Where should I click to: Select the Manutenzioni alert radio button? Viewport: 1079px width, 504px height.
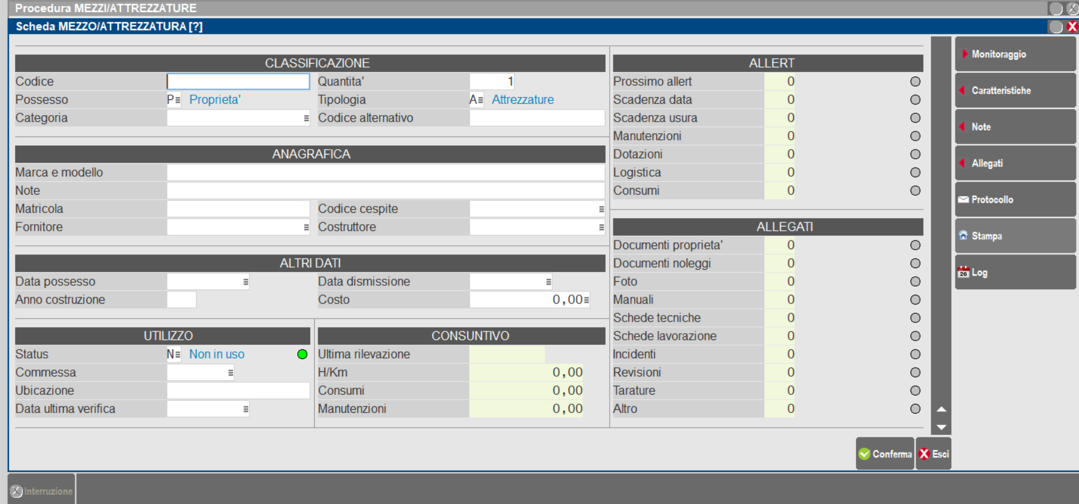pos(915,136)
